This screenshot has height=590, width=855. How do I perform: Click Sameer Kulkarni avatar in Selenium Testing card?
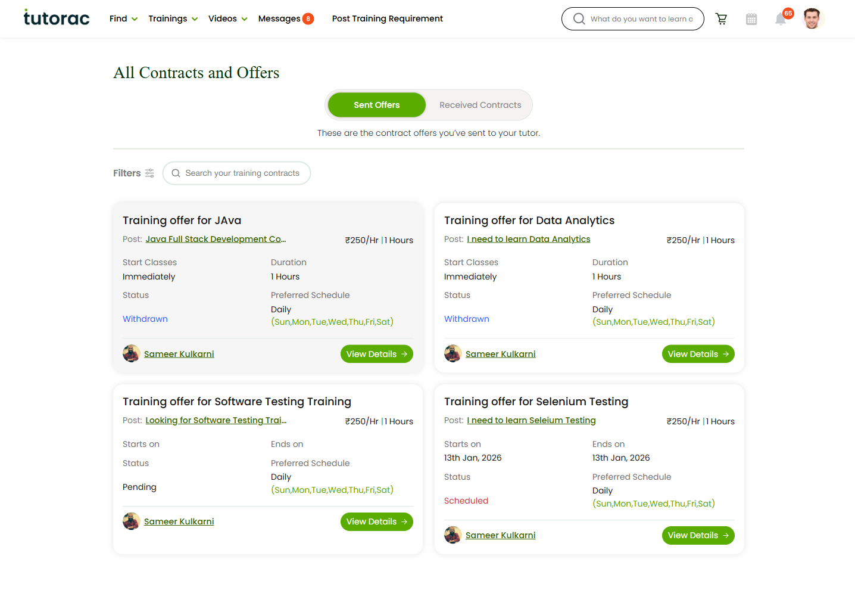[453, 535]
